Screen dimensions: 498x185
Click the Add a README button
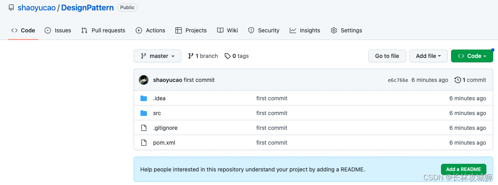pyautogui.click(x=463, y=169)
